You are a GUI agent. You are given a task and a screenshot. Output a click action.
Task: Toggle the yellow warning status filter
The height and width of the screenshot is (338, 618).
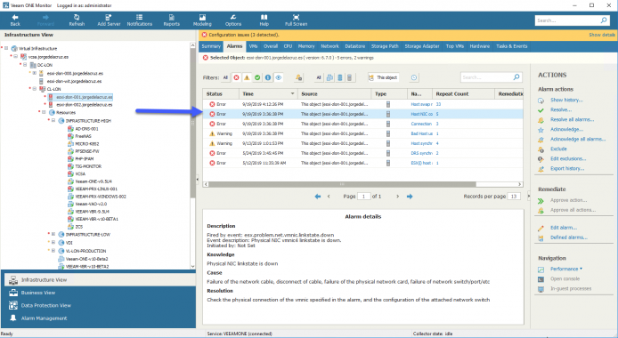click(247, 77)
